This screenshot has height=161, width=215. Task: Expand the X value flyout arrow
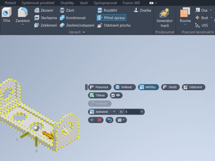pyautogui.click(x=142, y=112)
